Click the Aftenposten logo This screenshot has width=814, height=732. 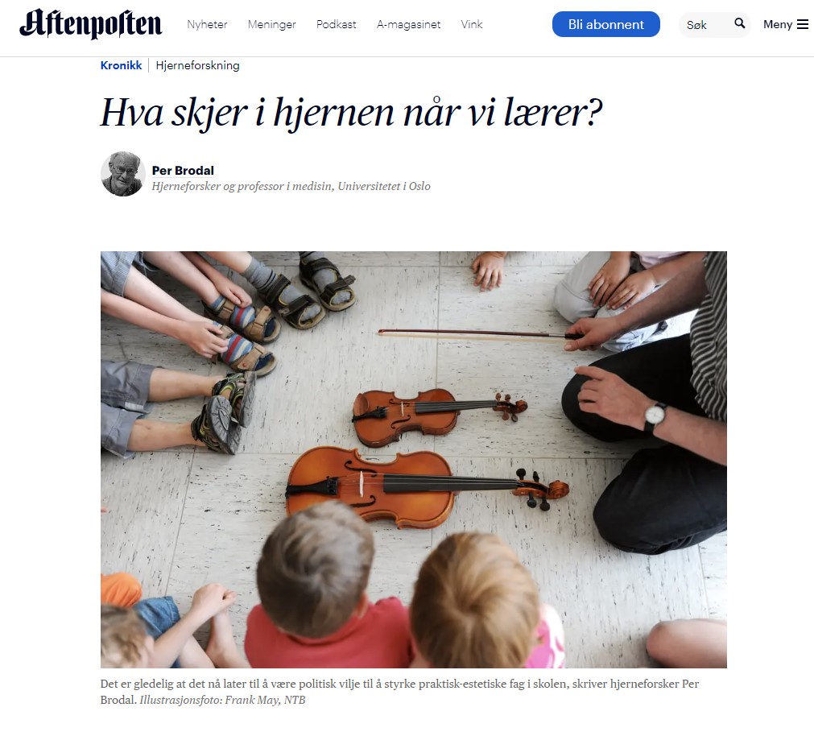[91, 24]
